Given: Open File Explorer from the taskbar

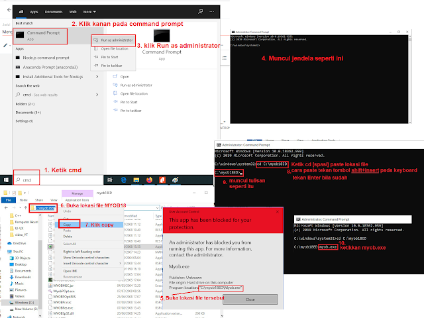Looking at the screenshot, I should click(x=136, y=180).
